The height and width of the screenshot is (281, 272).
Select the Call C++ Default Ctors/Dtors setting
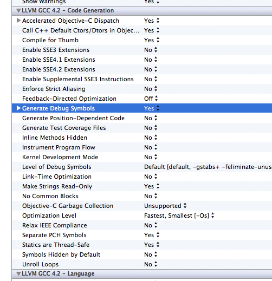coord(81,30)
